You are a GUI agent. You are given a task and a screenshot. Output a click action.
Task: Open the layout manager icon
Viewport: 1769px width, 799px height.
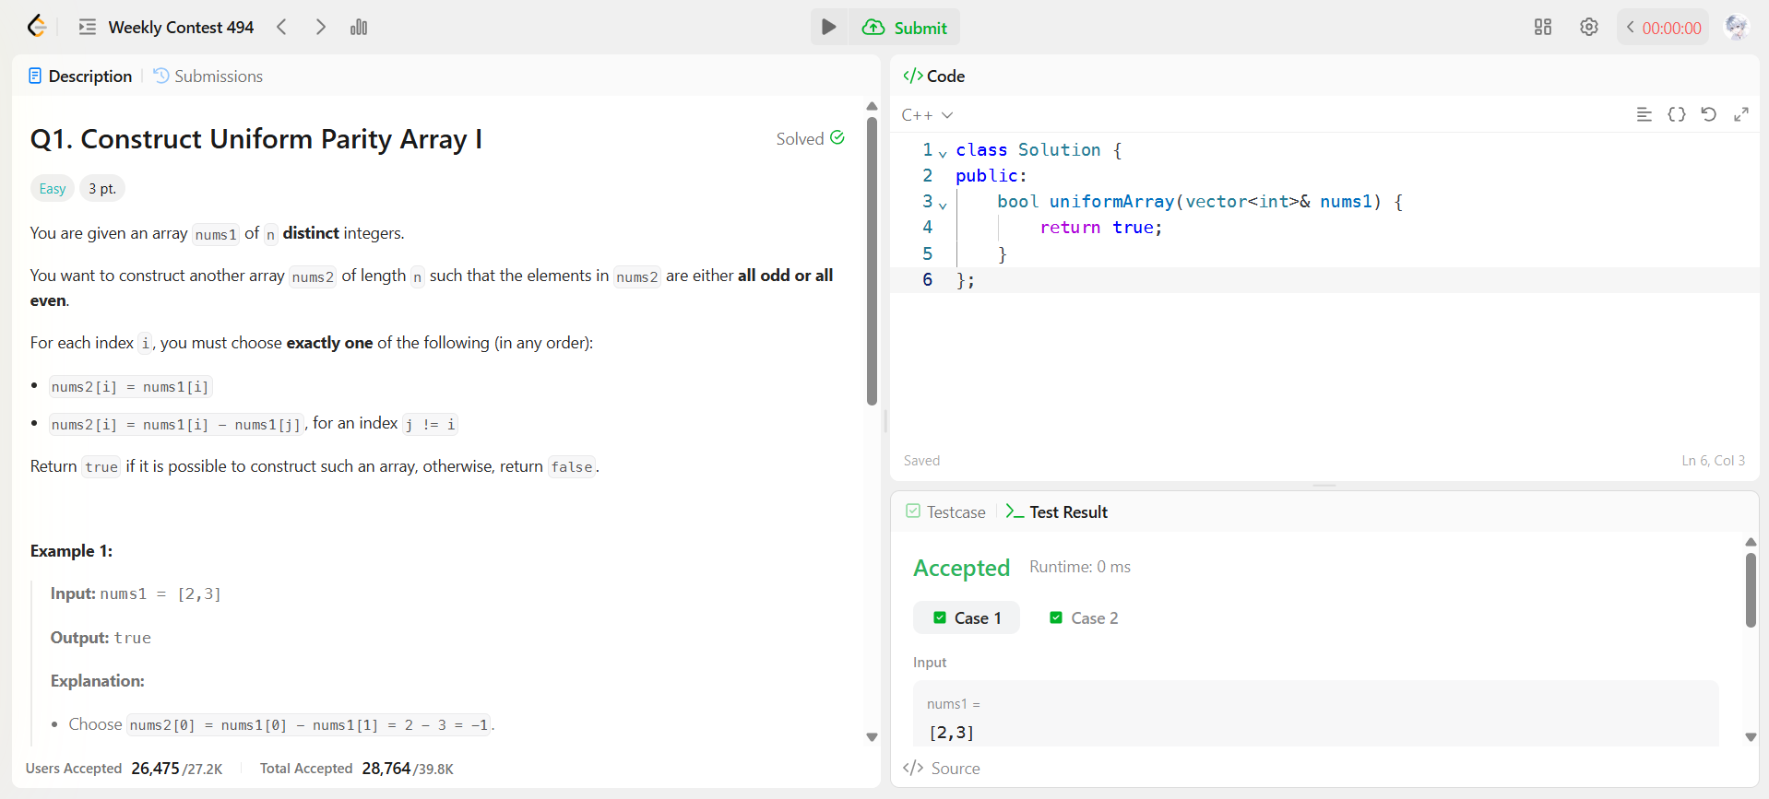click(x=1542, y=27)
